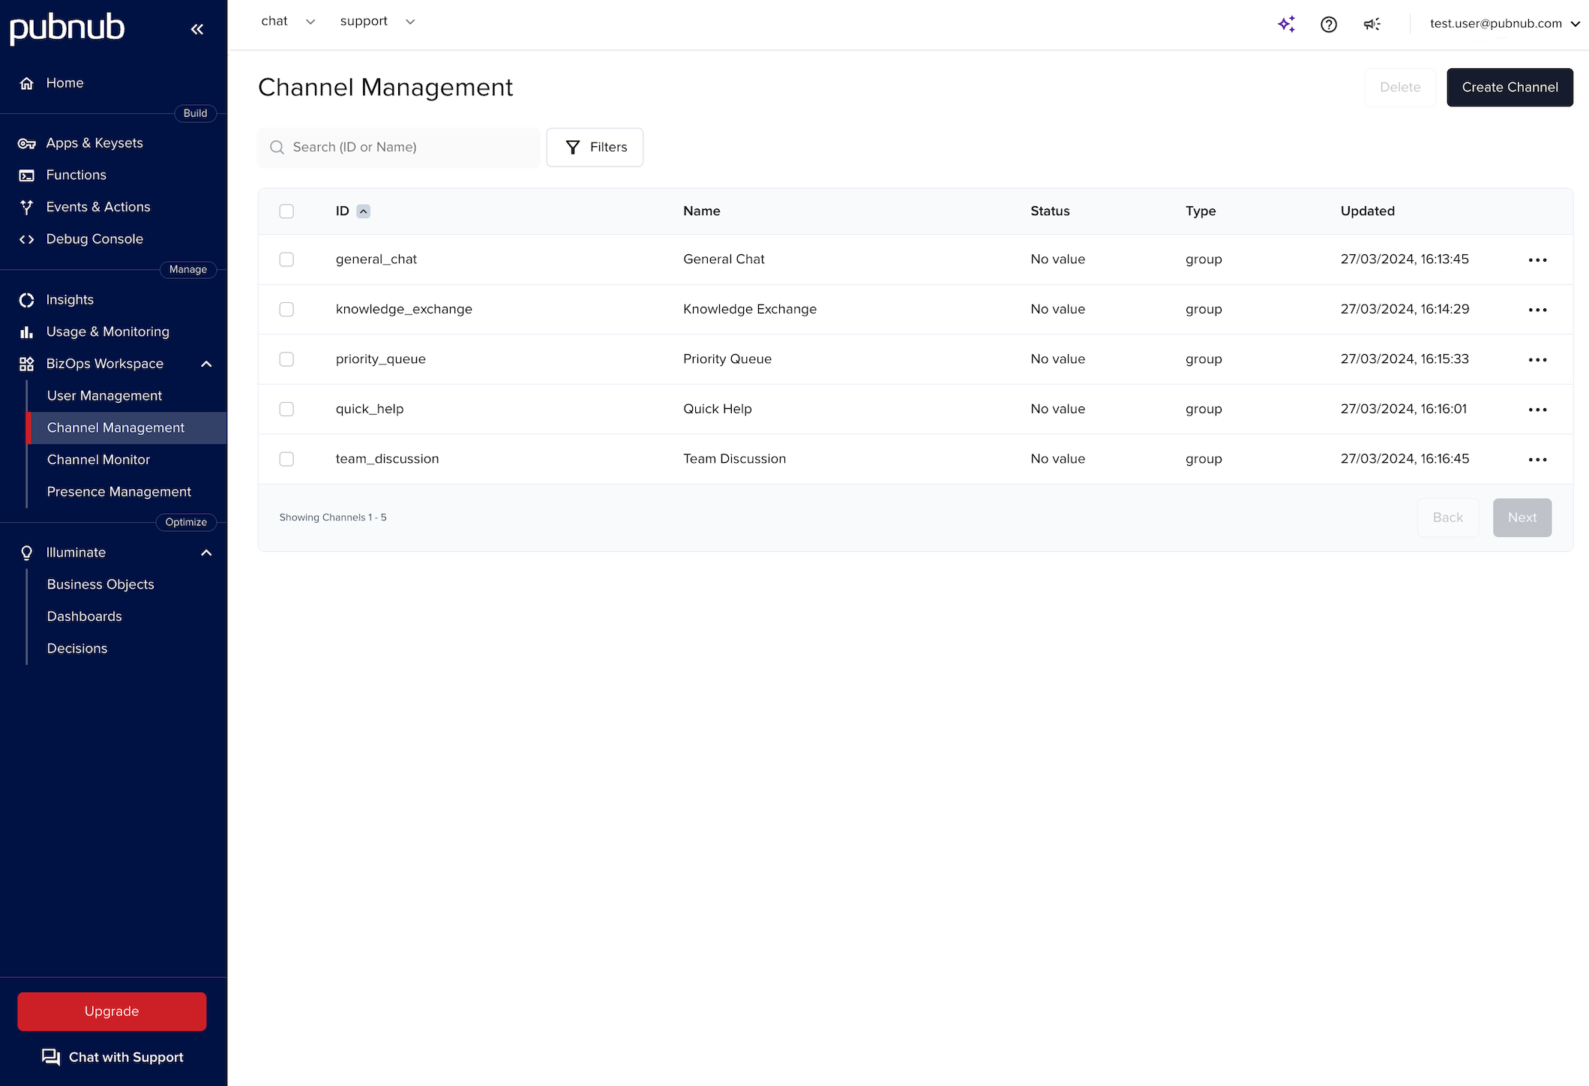
Task: Check the team_discussion row checkbox
Action: [x=286, y=459]
